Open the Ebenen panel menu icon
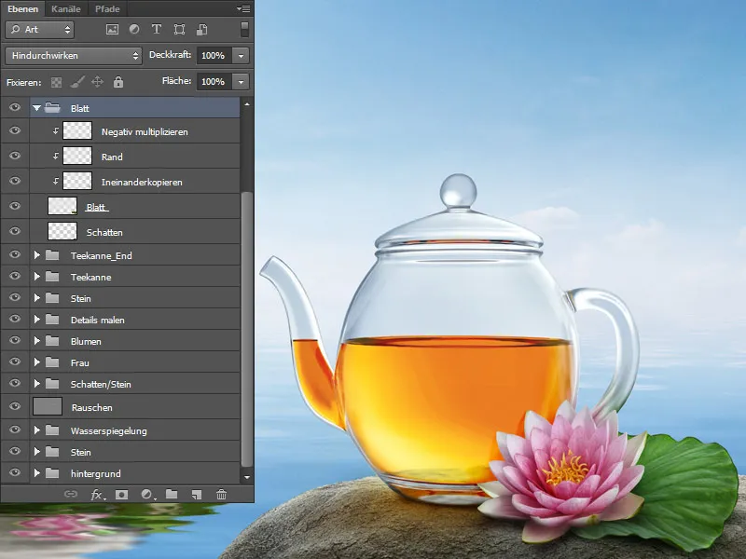The height and width of the screenshot is (559, 746). [243, 8]
